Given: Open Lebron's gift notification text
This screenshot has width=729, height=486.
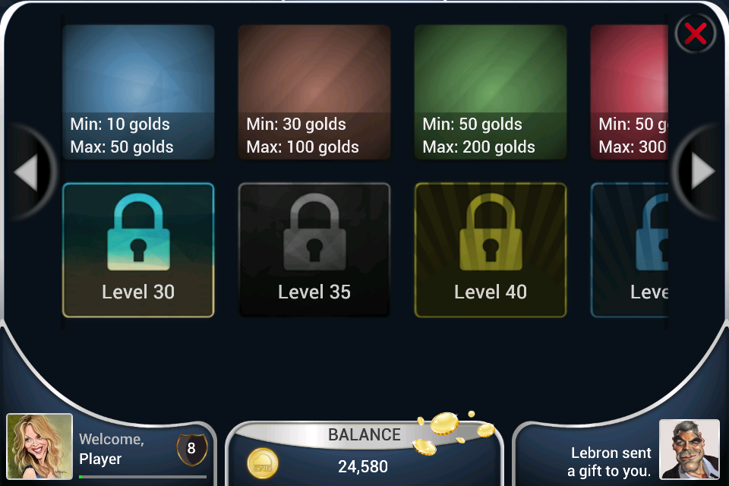Looking at the screenshot, I should [610, 462].
